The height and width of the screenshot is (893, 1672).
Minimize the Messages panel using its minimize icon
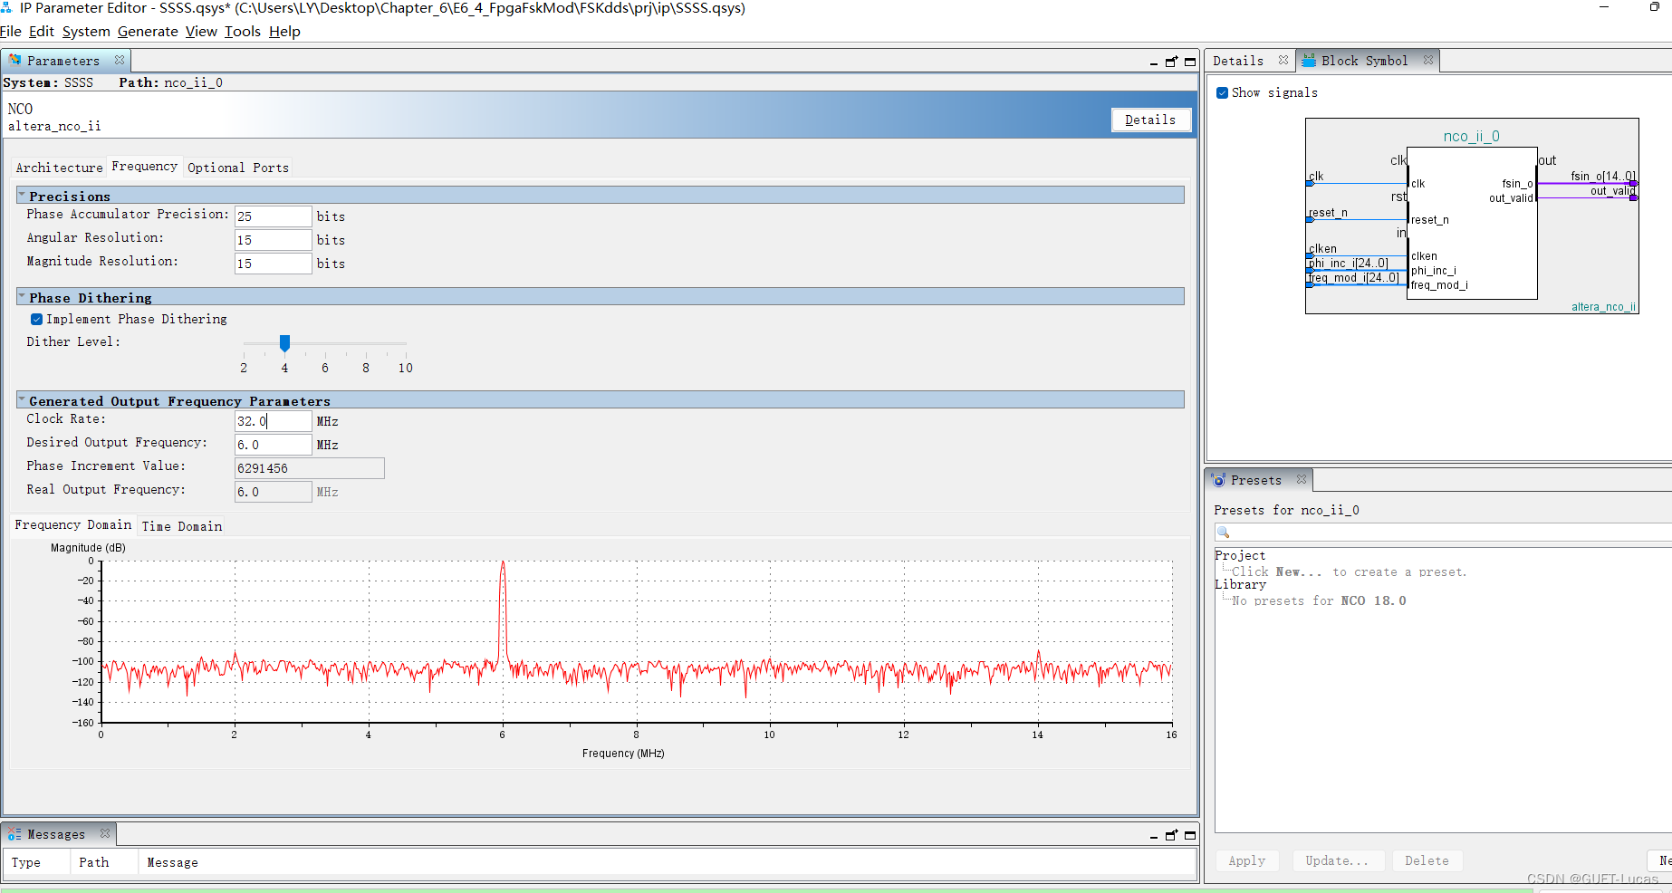[x=1154, y=835]
